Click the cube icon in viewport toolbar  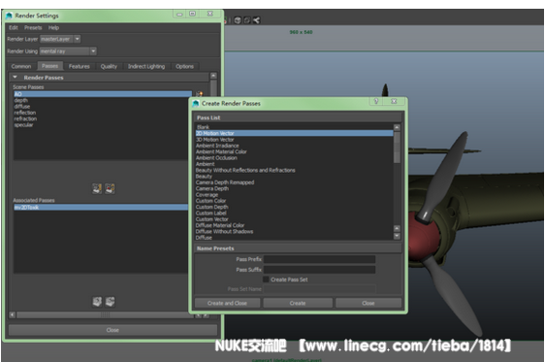pos(238,20)
